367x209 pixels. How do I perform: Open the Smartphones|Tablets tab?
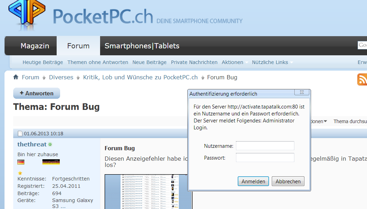pyautogui.click(x=142, y=46)
